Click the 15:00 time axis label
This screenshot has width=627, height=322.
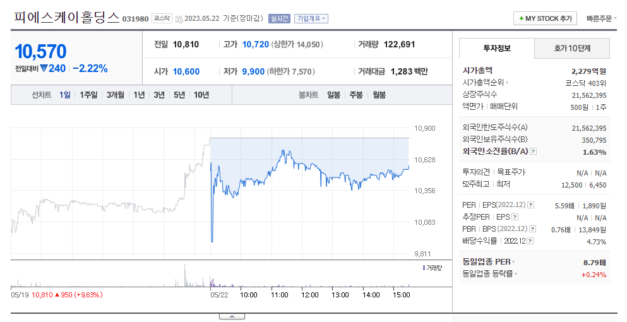pos(401,295)
